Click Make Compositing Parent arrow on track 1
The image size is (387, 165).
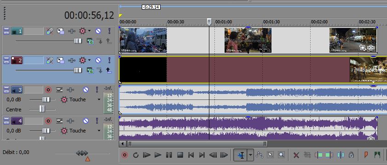pyautogui.click(x=109, y=41)
